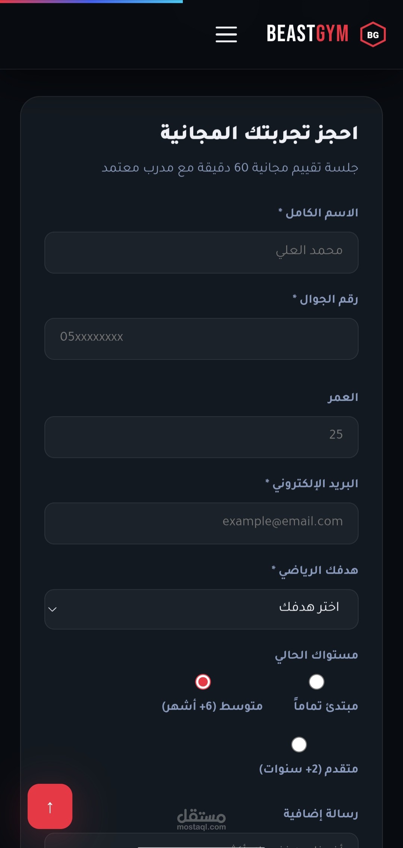The width and height of the screenshot is (403, 848).
Task: Click the chevron arrow on goal dropdown
Action: point(53,609)
